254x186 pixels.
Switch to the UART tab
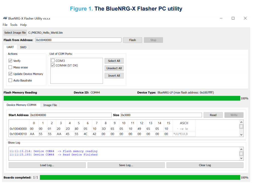[x=10, y=47]
